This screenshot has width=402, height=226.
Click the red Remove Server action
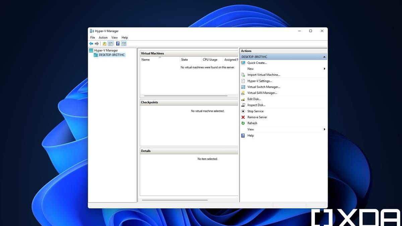tap(257, 117)
